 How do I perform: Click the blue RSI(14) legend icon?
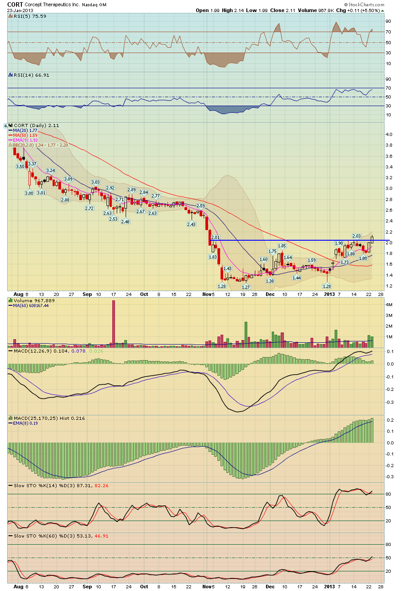[11, 75]
